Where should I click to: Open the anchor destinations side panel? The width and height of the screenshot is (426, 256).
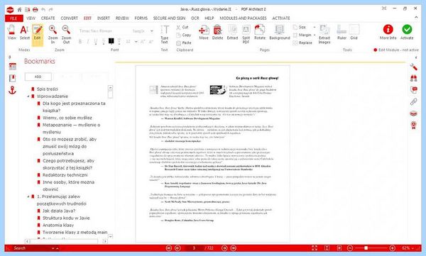click(13, 90)
